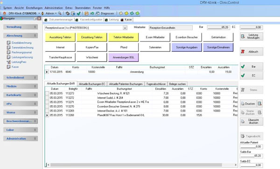280x169 pixels.
Task: Click the Kasse icon in Navigator tree
Action: 8,67
